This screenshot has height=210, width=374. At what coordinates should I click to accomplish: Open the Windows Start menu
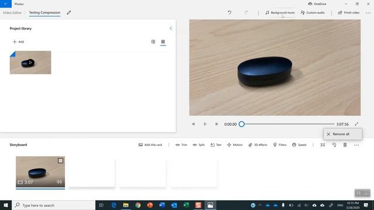coord(6,205)
